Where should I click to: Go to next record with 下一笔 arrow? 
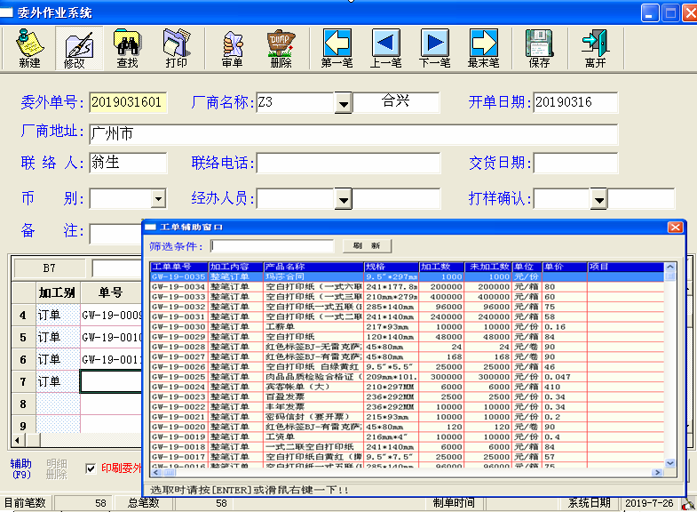[x=434, y=48]
